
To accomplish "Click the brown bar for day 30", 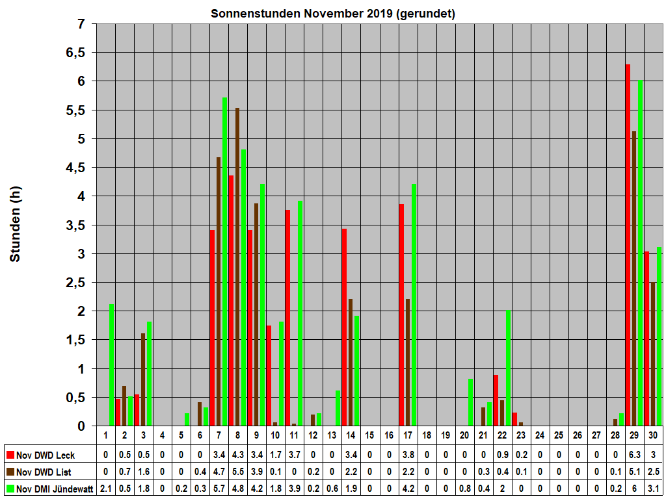I will 653,354.
